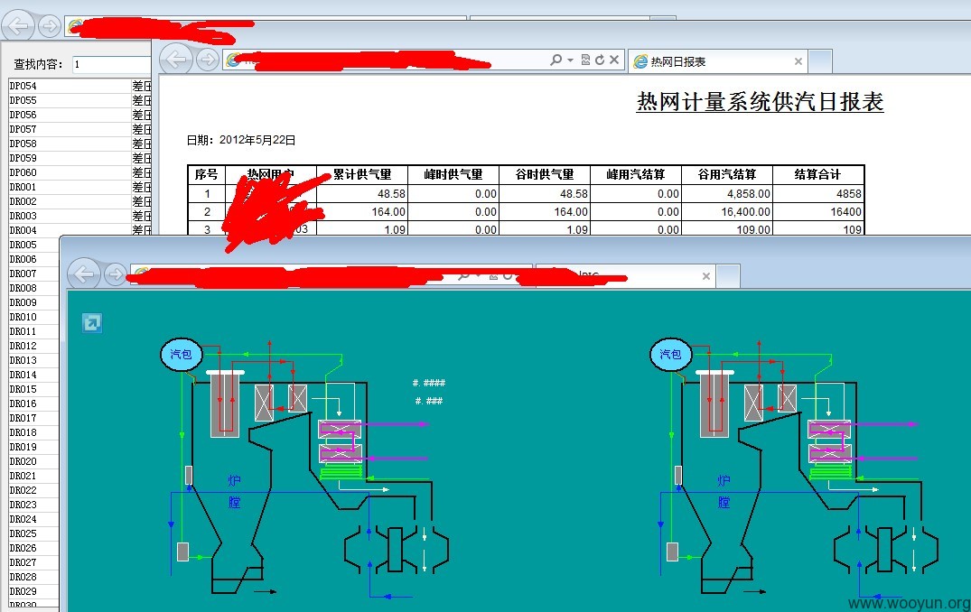Image resolution: width=971 pixels, height=612 pixels.
Task: Select DP060 row in the list
Action: (79, 172)
